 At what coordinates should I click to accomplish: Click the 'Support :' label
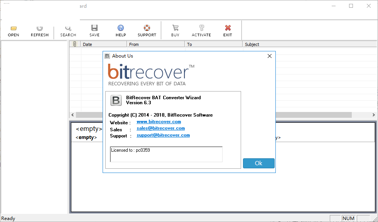pos(120,136)
